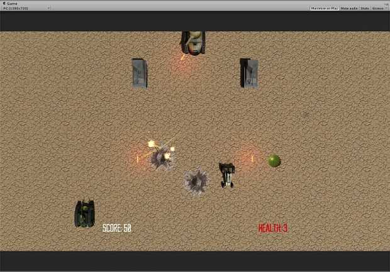The image size is (390, 272).
Task: Click the green sphere pickup
Action: [274, 161]
